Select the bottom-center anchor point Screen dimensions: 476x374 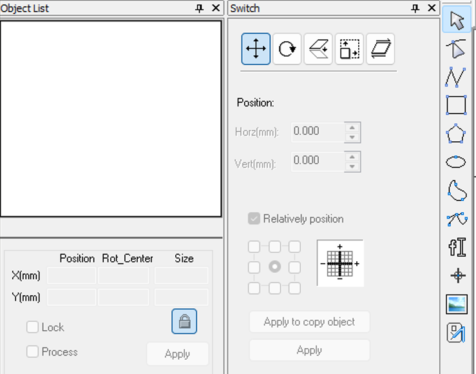click(x=275, y=288)
